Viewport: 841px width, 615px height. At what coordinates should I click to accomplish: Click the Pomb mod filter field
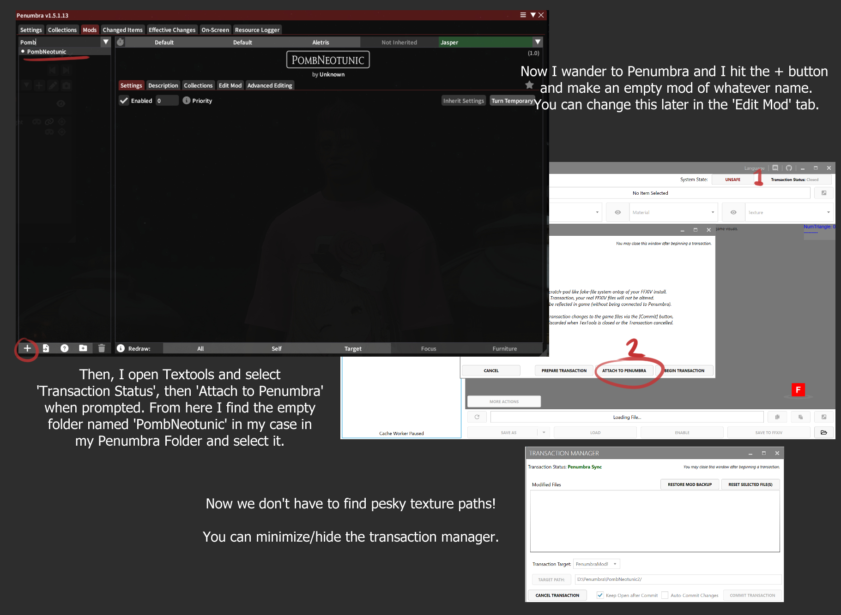(60, 42)
